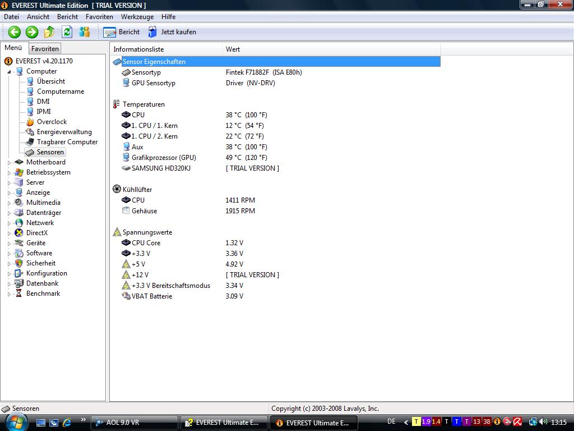This screenshot has height=431, width=574.
Task: Click the Spannungswerte warning icon
Action: pos(117,232)
